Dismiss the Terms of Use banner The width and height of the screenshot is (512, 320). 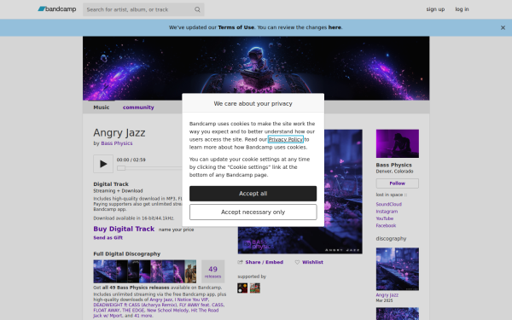[x=503, y=28]
